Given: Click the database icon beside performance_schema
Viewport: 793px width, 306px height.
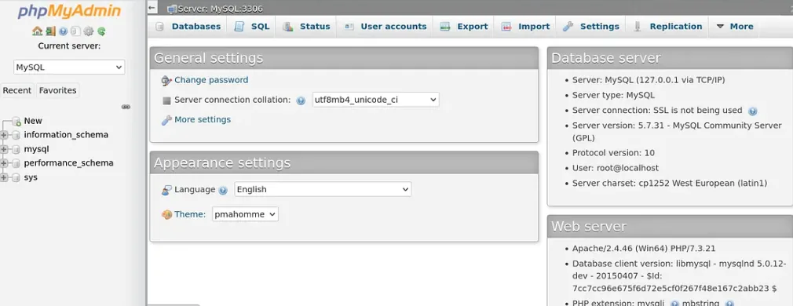Looking at the screenshot, I should pos(16,163).
